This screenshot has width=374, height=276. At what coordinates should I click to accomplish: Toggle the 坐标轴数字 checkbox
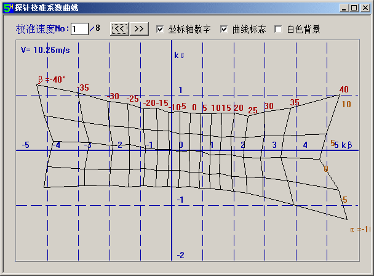161,29
